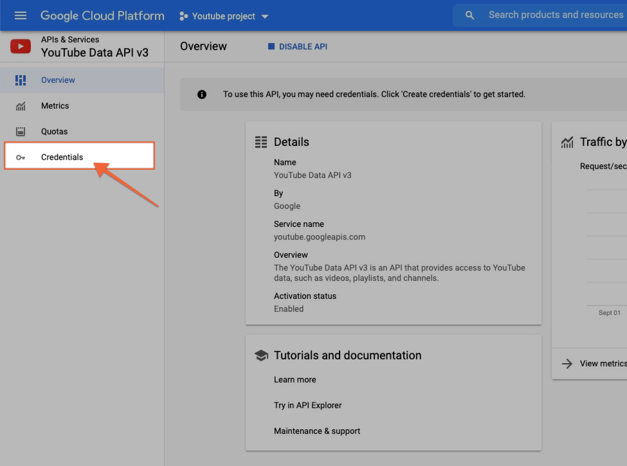Click the blue square icon beside DISABLE API
Image resolution: width=627 pixels, height=466 pixels.
click(x=271, y=46)
